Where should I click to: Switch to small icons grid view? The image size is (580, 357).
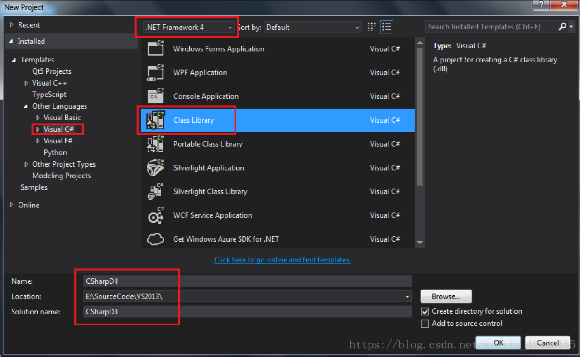pyautogui.click(x=372, y=27)
